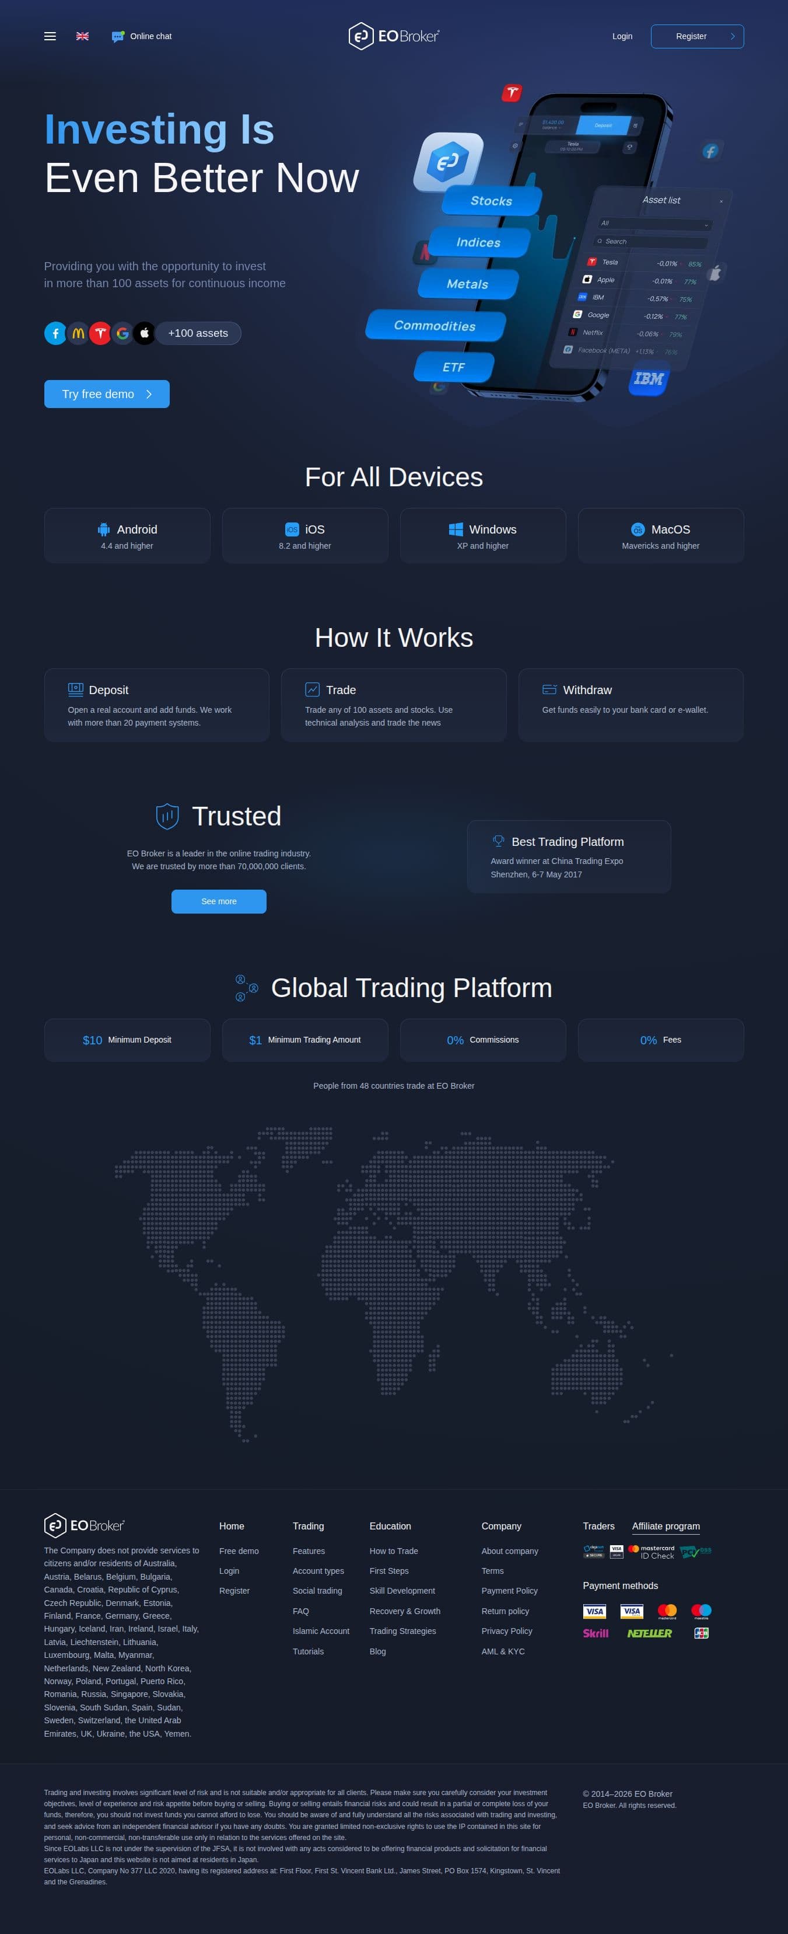This screenshot has height=1934, width=788.
Task: Open the AML & KYC link
Action: coord(503,1651)
